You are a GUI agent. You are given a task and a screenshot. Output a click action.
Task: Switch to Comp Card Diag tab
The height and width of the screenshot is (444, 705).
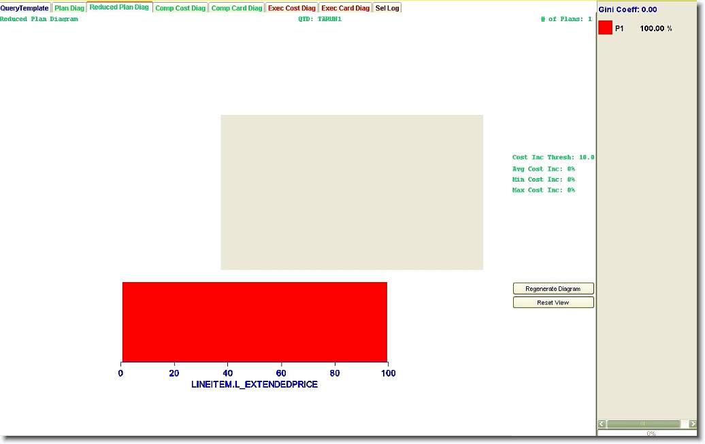(x=236, y=8)
